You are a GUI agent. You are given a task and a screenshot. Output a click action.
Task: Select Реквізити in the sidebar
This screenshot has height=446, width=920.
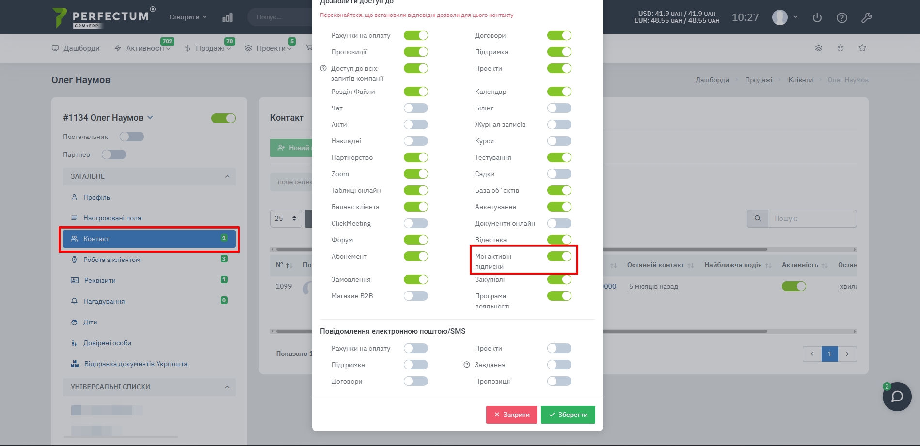tap(100, 280)
